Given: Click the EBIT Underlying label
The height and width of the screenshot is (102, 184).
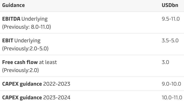Looking at the screenshot, I should pos(21,41).
